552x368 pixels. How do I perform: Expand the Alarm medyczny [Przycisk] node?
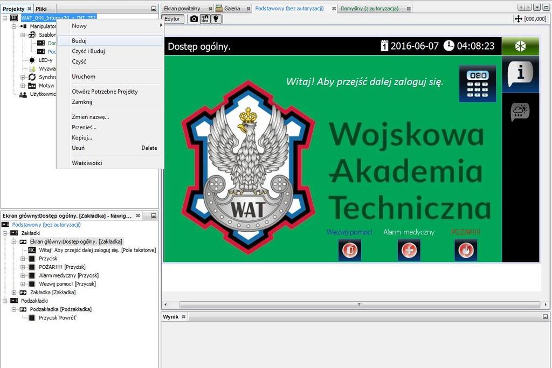pos(23,275)
